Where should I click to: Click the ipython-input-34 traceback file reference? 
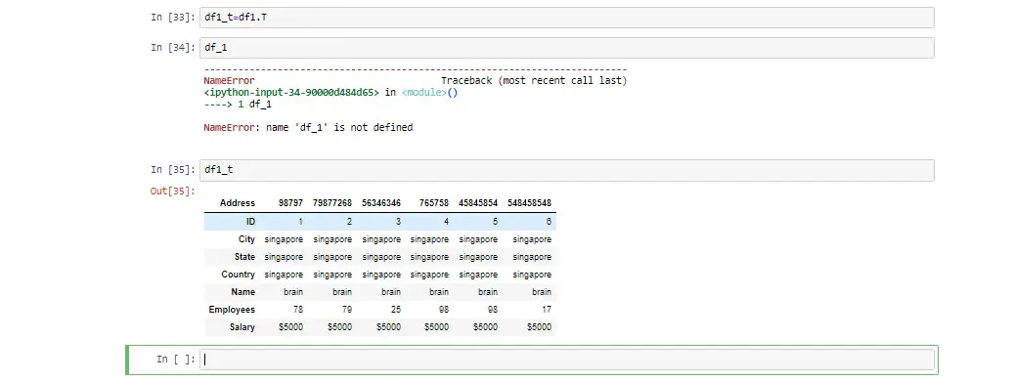(x=291, y=93)
